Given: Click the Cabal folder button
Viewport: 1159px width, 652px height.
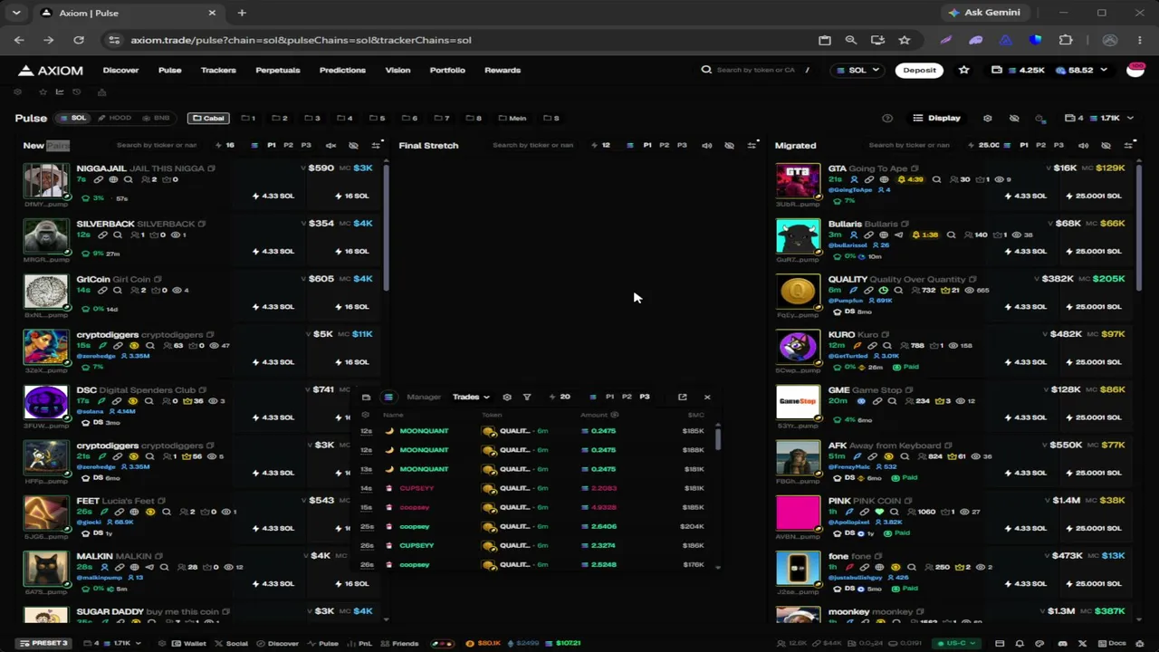Looking at the screenshot, I should coord(208,118).
